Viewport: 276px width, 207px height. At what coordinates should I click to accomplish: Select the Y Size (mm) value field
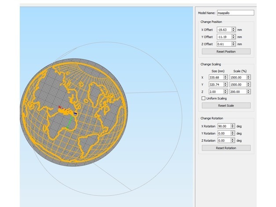click(215, 84)
